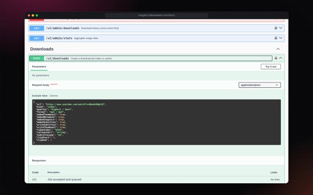The width and height of the screenshot is (313, 195).
Task: Click the "embedMetadata": true line
Action: tap(50, 117)
